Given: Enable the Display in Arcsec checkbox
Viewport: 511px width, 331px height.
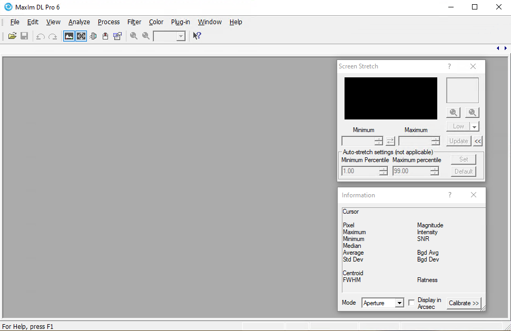Looking at the screenshot, I should [x=411, y=303].
